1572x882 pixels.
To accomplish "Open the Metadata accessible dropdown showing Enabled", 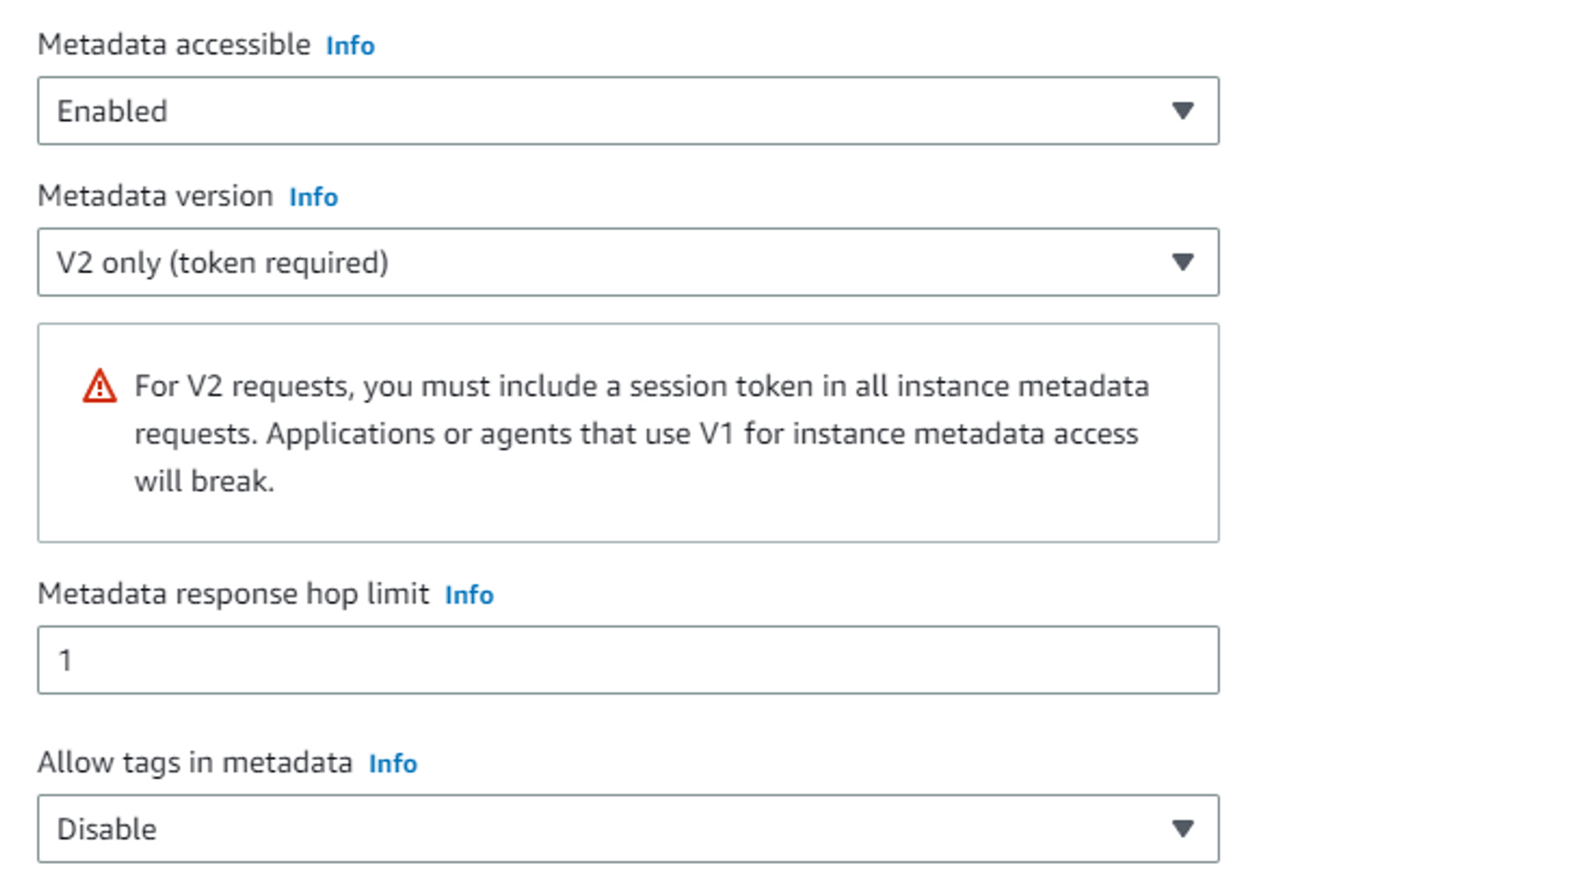I will [x=627, y=111].
